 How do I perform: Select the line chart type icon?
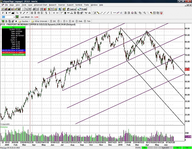click(x=10, y=13)
